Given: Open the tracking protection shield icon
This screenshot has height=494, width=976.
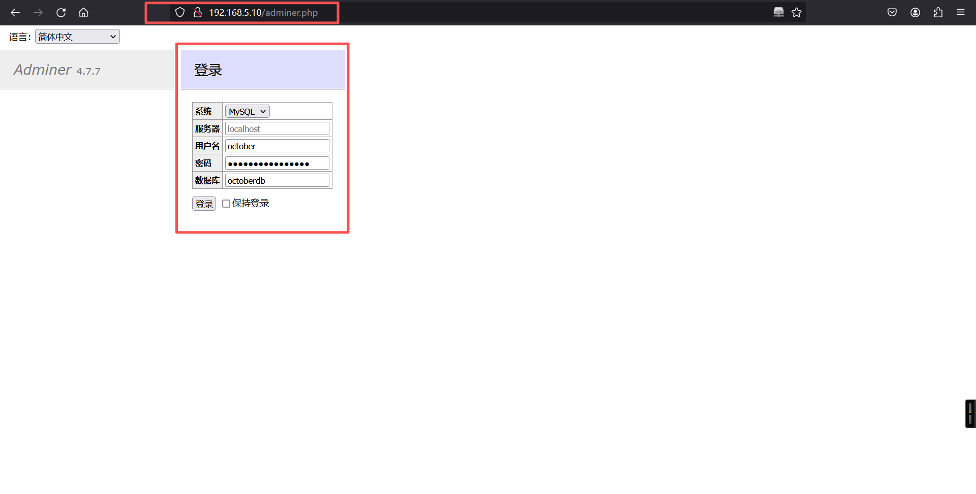Looking at the screenshot, I should [x=180, y=12].
